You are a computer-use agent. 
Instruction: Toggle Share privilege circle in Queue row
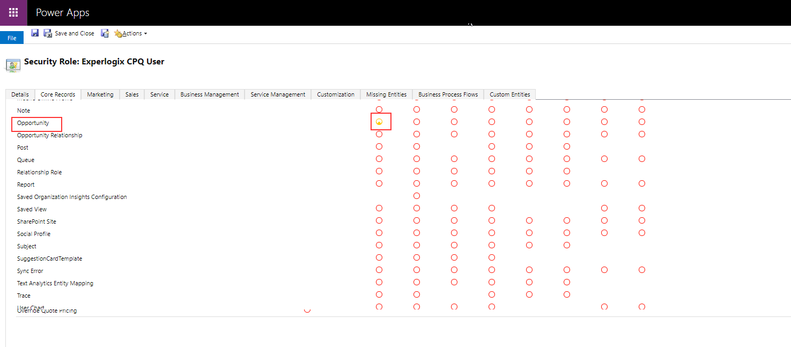pos(642,159)
